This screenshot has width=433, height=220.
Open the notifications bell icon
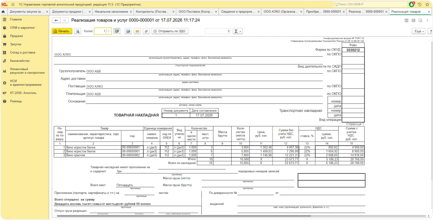point(411,4)
